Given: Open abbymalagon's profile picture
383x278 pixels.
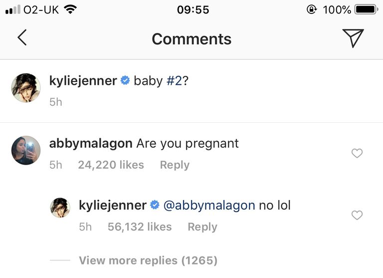Looking at the screenshot, I should click(x=26, y=150).
